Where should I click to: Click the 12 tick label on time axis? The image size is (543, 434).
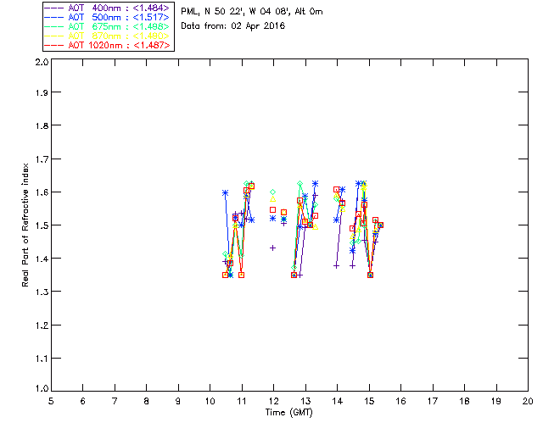tap(273, 400)
